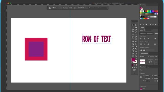Open the Essentials workspace dropdown

[82, 8]
